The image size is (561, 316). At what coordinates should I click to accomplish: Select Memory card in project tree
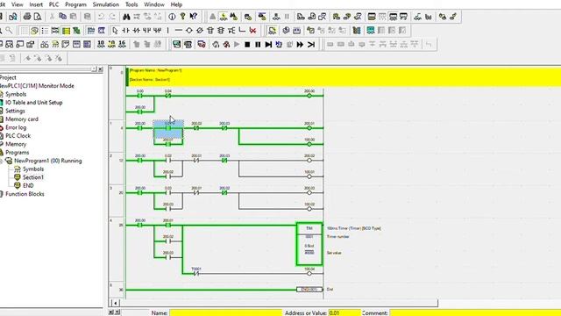tap(21, 119)
